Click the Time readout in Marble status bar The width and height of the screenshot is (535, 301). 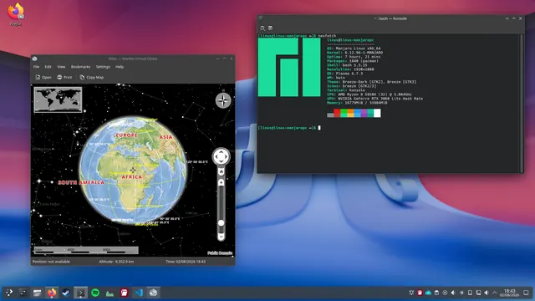(x=186, y=262)
